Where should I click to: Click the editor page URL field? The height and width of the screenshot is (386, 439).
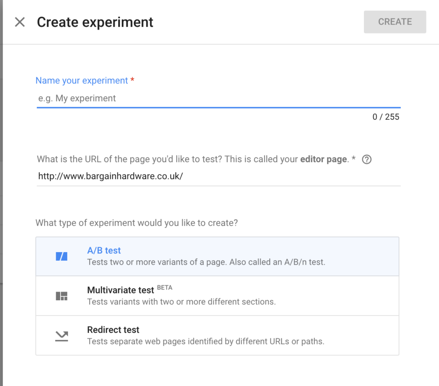click(218, 176)
